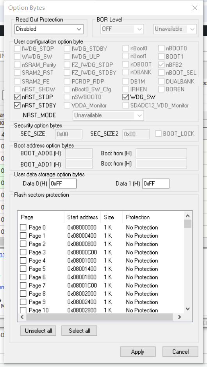Click the NRST_MODE Unavailable dropdown
The height and width of the screenshot is (367, 207).
pyautogui.click(x=108, y=116)
